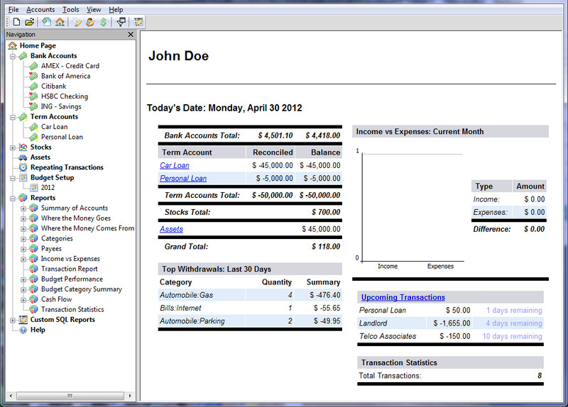Click the Stocks chart icon in tree
This screenshot has height=407, width=568.
point(23,147)
